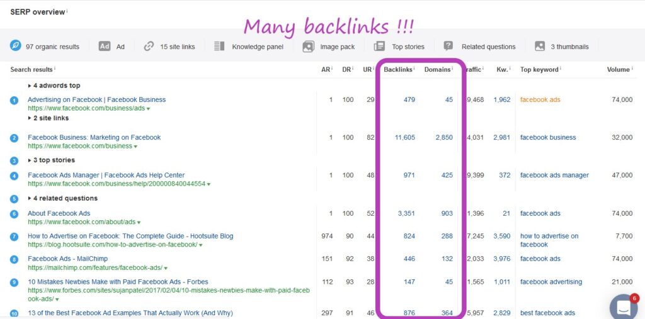645x319 pixels.
Task: Click the Search results column header
Action: (31, 69)
